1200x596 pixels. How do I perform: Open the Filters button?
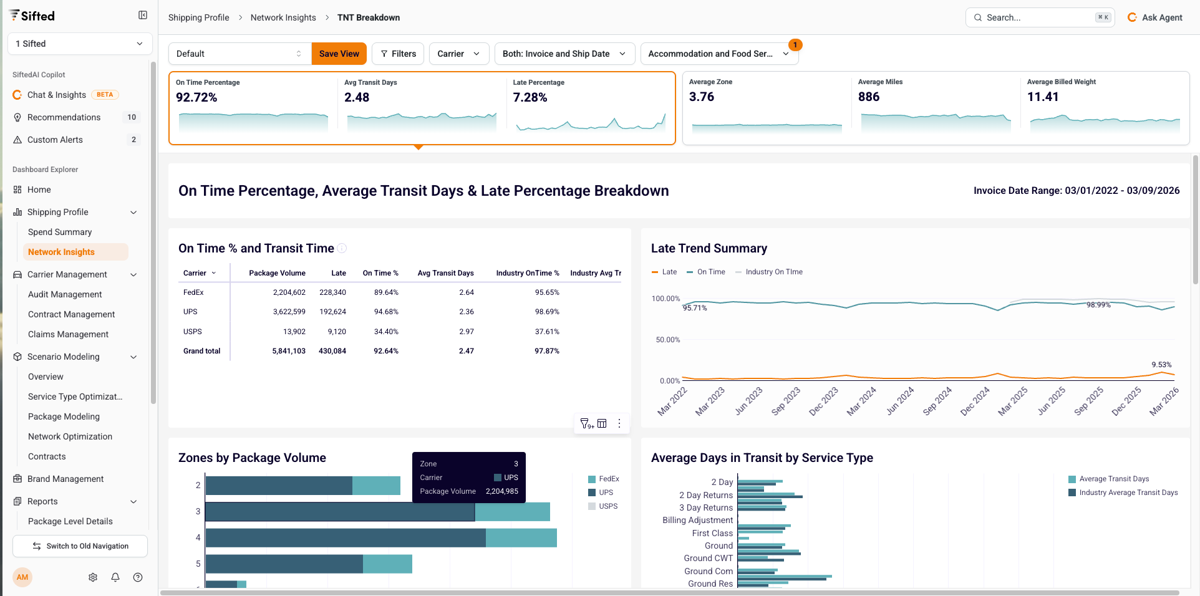click(x=399, y=54)
